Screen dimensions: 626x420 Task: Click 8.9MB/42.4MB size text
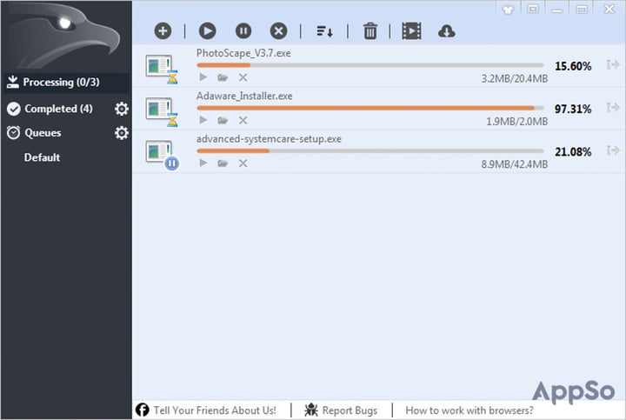514,164
